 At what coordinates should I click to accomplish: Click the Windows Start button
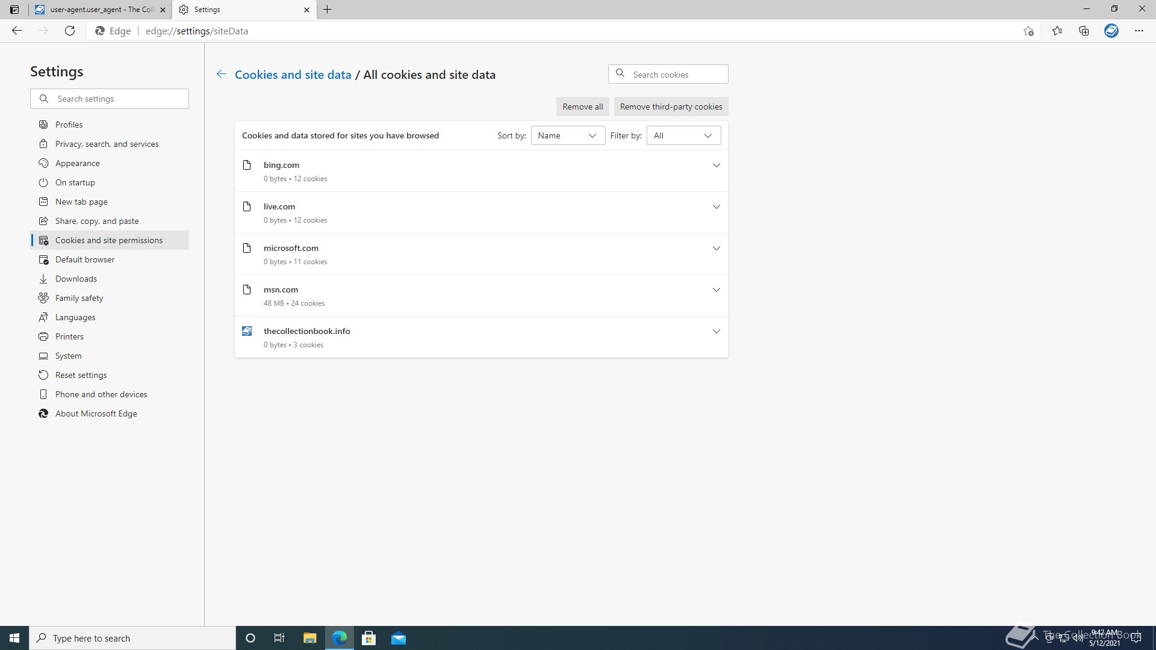point(14,638)
